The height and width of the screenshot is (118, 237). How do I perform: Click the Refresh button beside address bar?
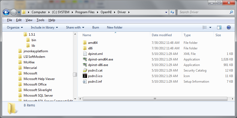coord(172,12)
